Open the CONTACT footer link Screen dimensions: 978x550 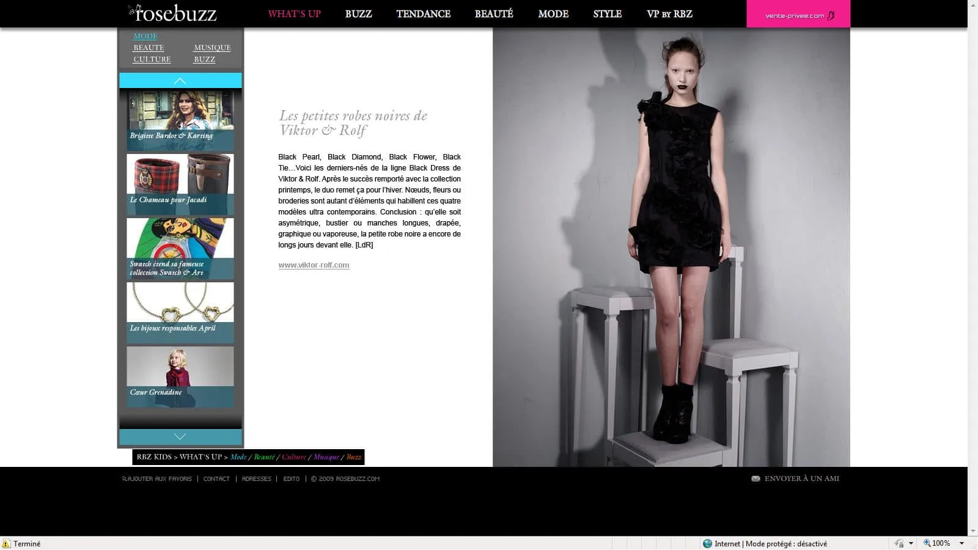[216, 479]
